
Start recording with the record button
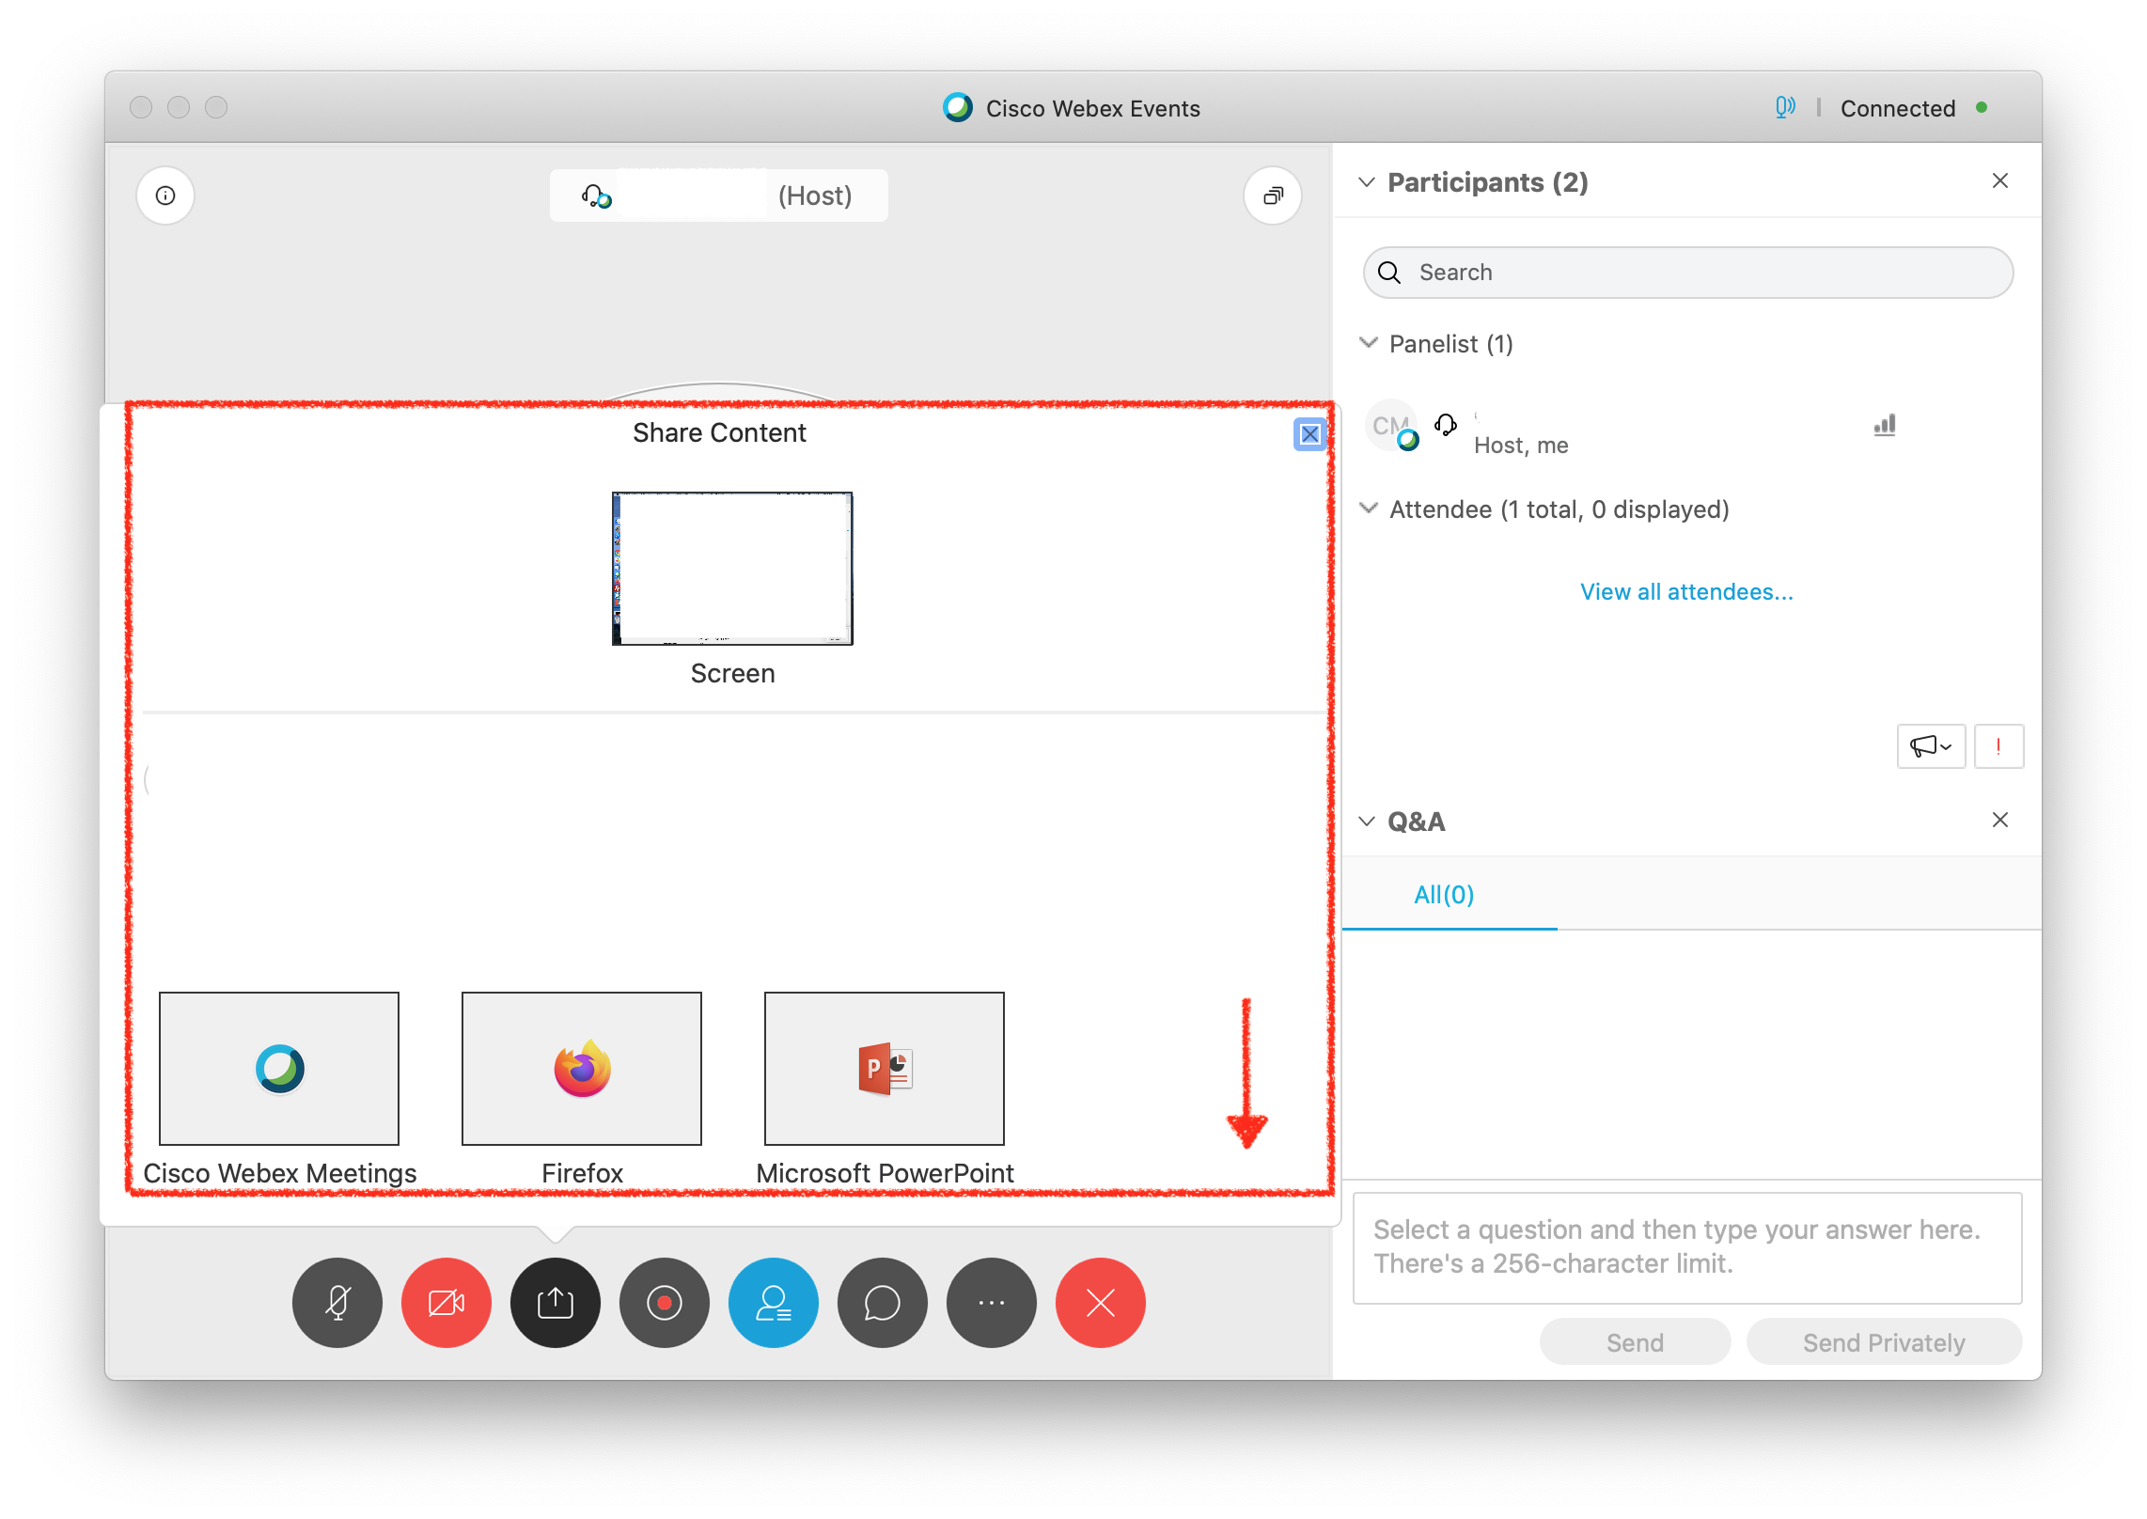[664, 1303]
